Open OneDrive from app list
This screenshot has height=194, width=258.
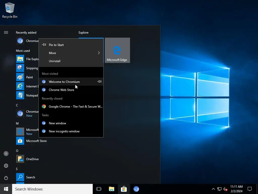pos(27,159)
